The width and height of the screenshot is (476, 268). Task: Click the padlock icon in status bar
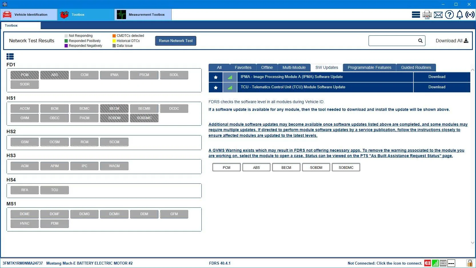click(469, 263)
